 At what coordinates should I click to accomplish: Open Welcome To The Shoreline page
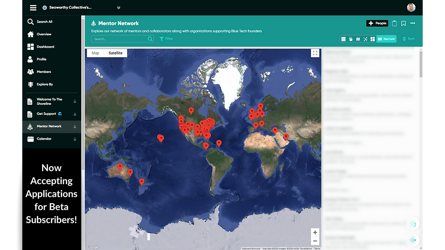[49, 102]
